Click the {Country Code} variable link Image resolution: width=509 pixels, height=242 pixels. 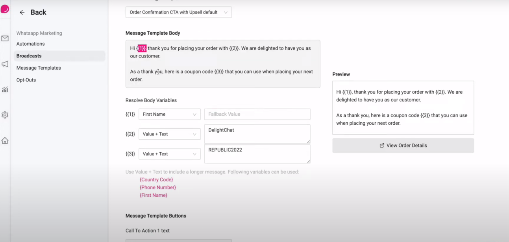156,179
